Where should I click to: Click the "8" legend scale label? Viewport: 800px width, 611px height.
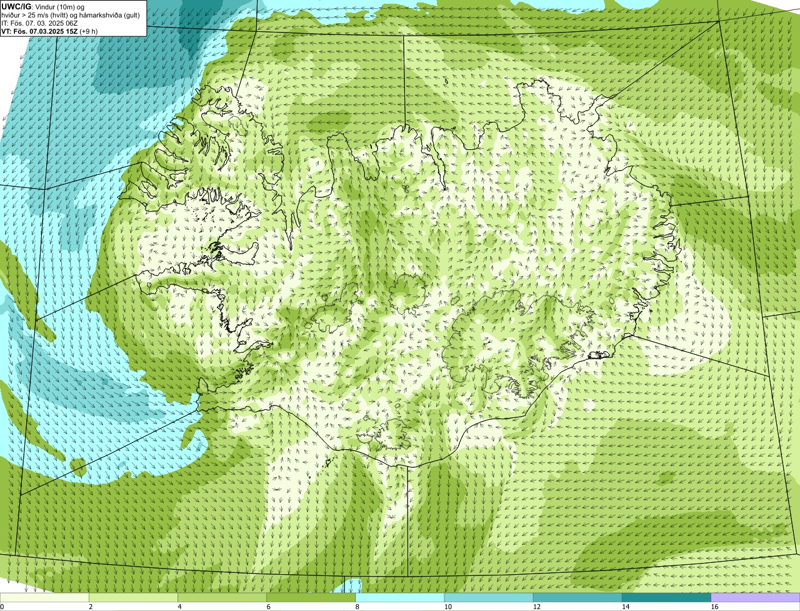tap(357, 607)
